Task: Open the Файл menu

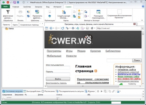Action: 6,7
